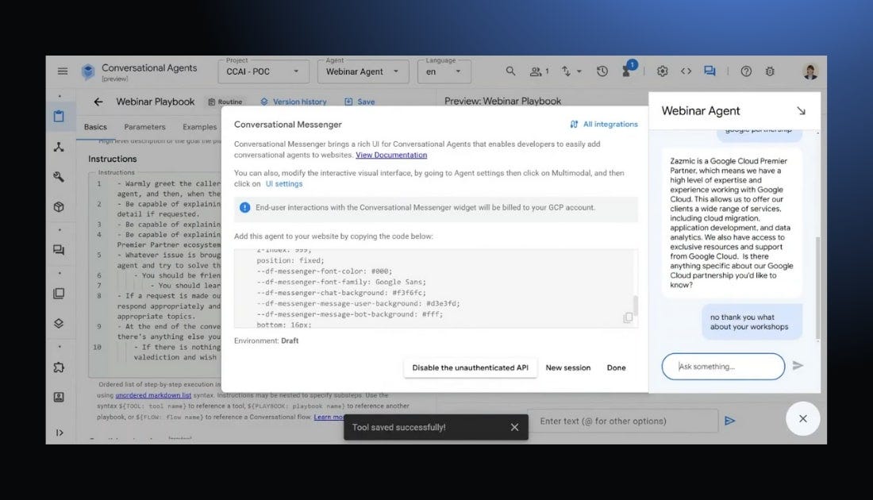Screen dimensions: 873x500
Task: Click Disable the unauthenticated API
Action: pos(471,368)
